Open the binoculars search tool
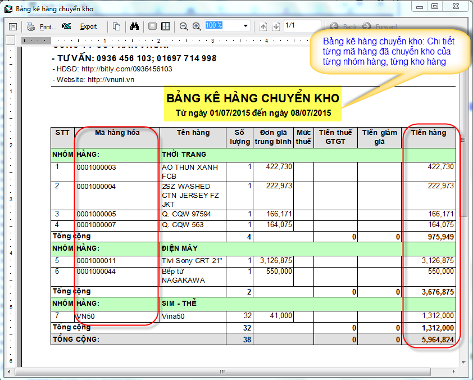The height and width of the screenshot is (380, 473). 134,26
